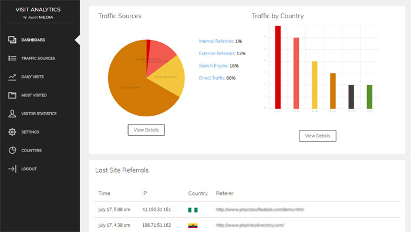Open the phpclassifiedads referer link
The width and height of the screenshot is (411, 232).
coord(260,210)
